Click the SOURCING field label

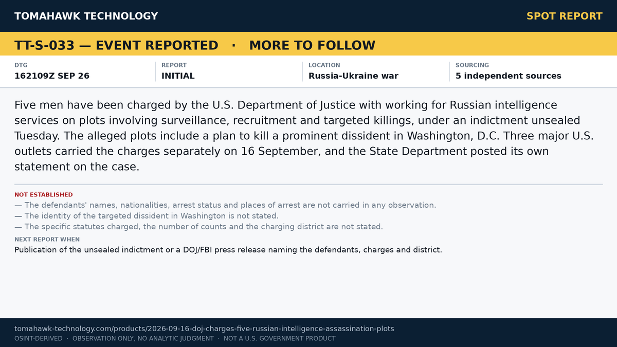472,65
